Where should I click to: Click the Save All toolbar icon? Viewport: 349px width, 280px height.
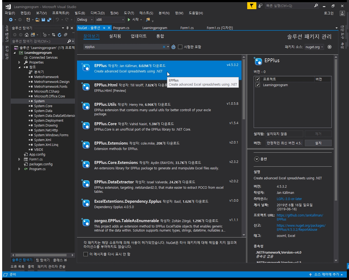point(49,20)
